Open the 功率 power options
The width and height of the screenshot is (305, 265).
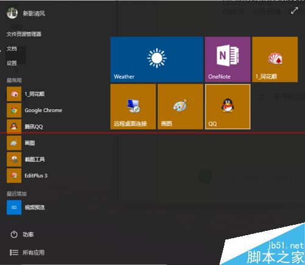pyautogui.click(x=22, y=235)
